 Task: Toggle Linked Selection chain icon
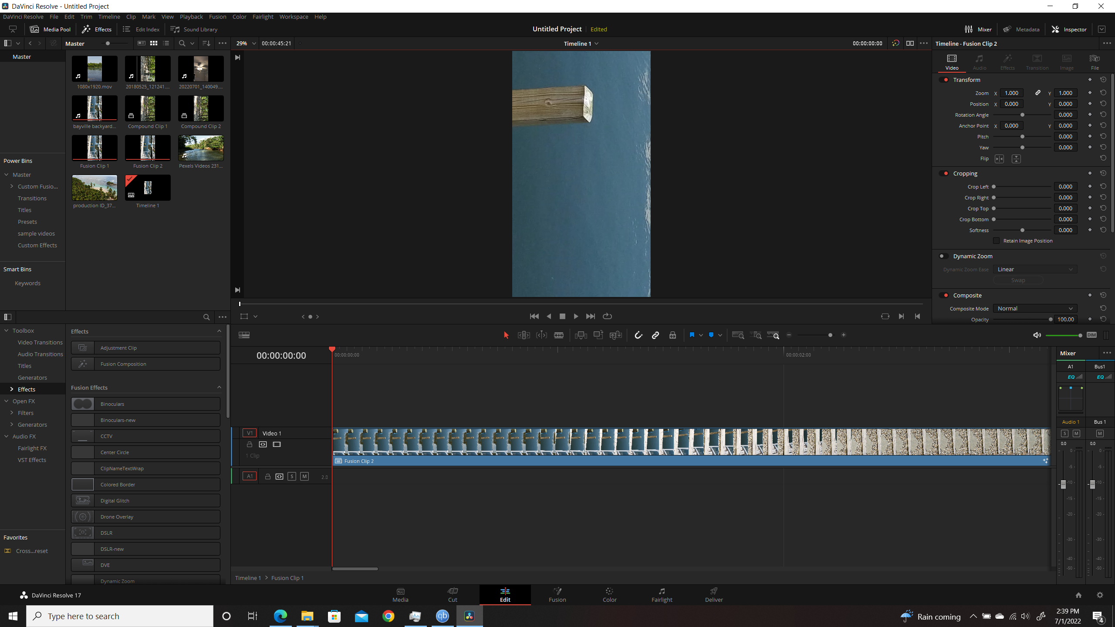[655, 335]
